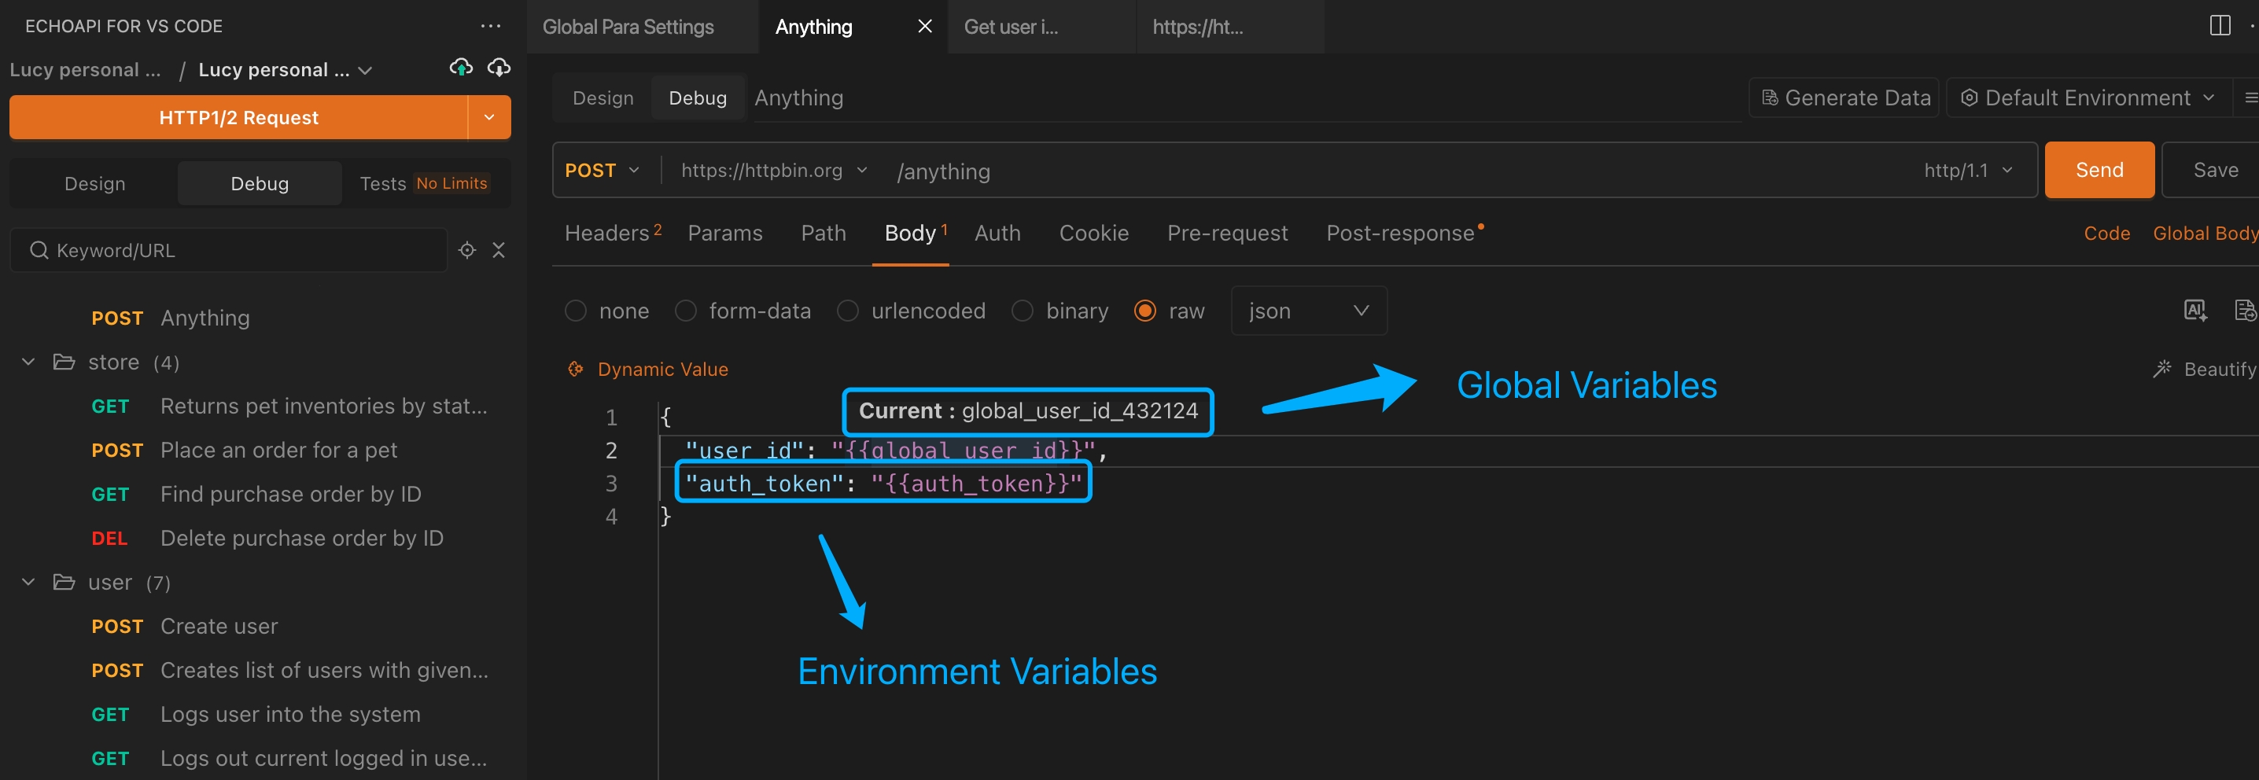Open the Default Environment dropdown

pyautogui.click(x=2090, y=97)
